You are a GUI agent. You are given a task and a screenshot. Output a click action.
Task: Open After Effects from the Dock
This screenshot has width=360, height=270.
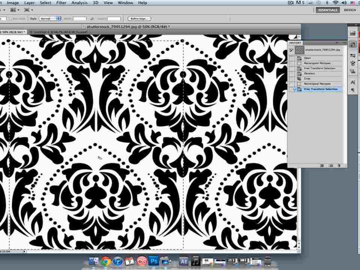(x=184, y=261)
